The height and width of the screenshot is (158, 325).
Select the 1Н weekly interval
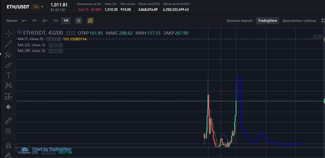click(55, 21)
